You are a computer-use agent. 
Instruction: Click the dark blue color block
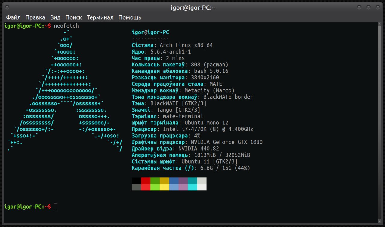(x=174, y=181)
